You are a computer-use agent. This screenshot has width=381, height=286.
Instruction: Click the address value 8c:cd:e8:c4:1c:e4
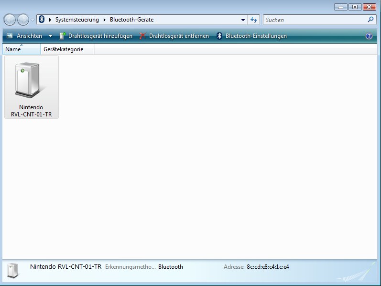(x=268, y=267)
